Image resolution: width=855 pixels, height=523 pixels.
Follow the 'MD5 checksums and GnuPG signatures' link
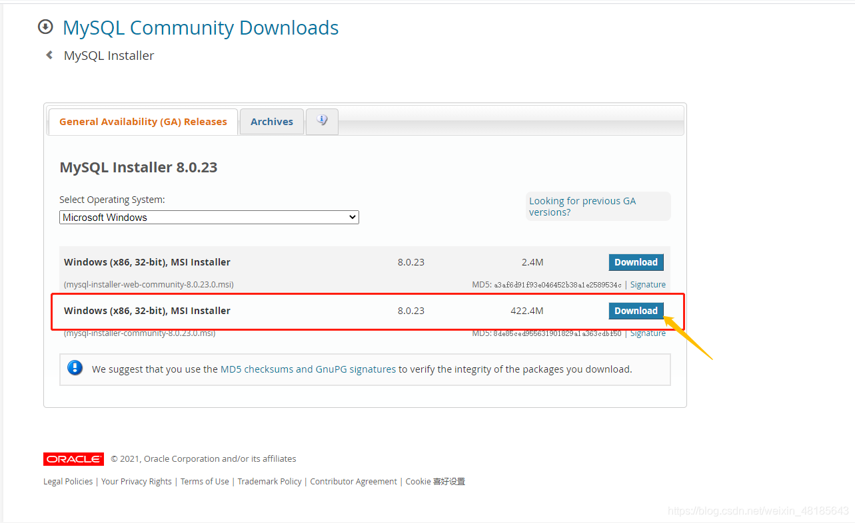click(x=308, y=369)
